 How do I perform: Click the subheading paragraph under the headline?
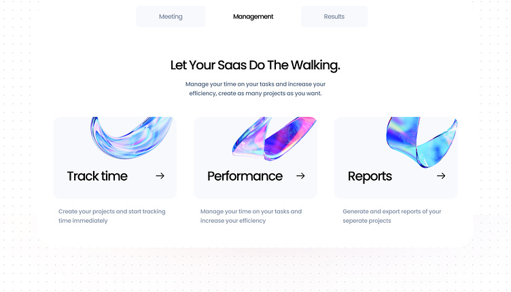pyautogui.click(x=255, y=89)
